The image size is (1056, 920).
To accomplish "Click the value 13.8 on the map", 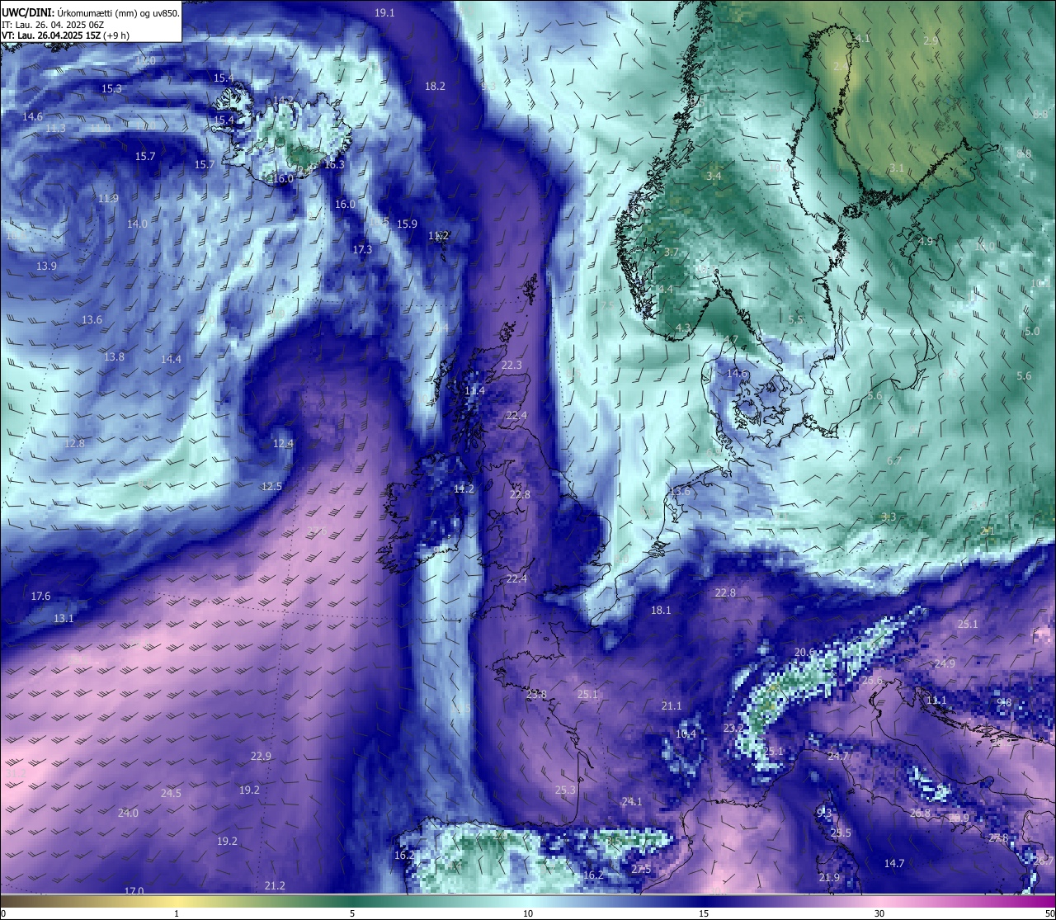I will 114,357.
